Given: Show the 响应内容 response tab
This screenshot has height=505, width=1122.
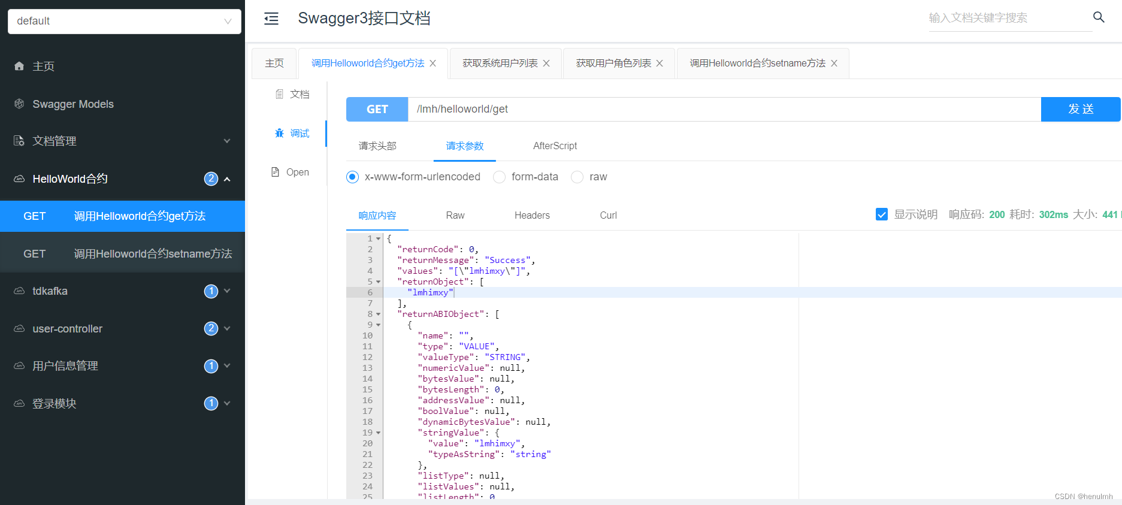Looking at the screenshot, I should click(x=377, y=215).
